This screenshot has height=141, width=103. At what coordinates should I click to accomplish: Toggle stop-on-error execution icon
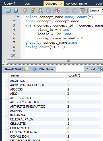pyautogui.click(x=57, y=11)
